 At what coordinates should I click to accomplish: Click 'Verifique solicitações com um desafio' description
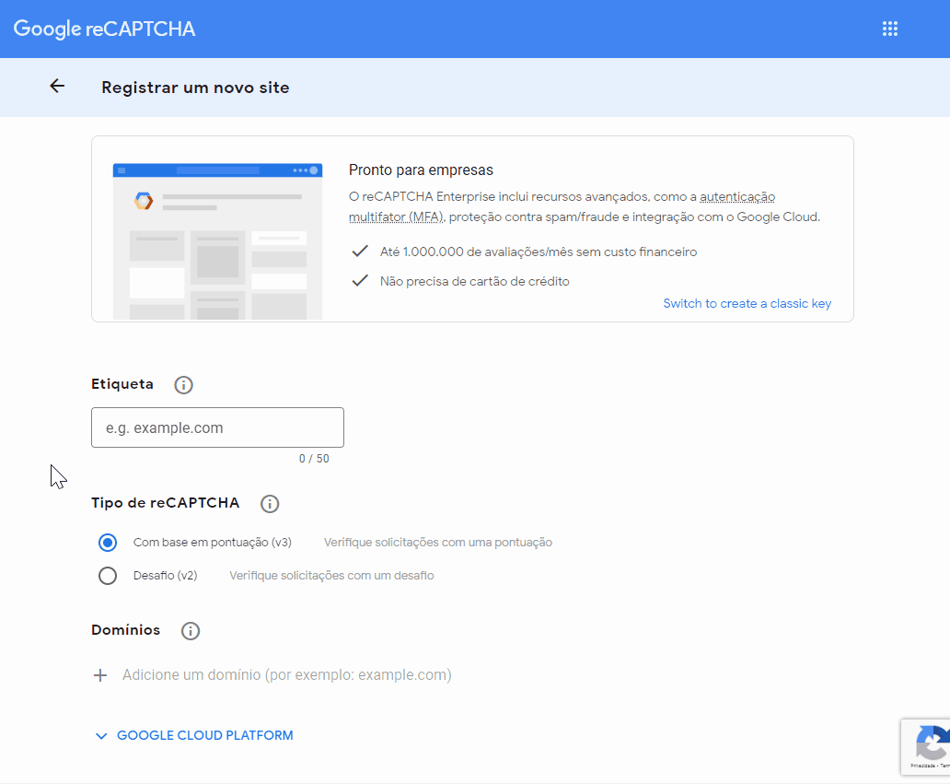331,576
